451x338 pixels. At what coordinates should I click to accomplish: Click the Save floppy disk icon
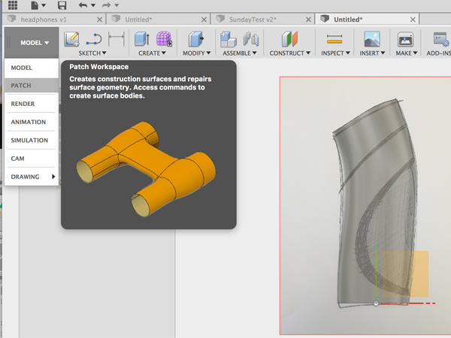[62, 5]
